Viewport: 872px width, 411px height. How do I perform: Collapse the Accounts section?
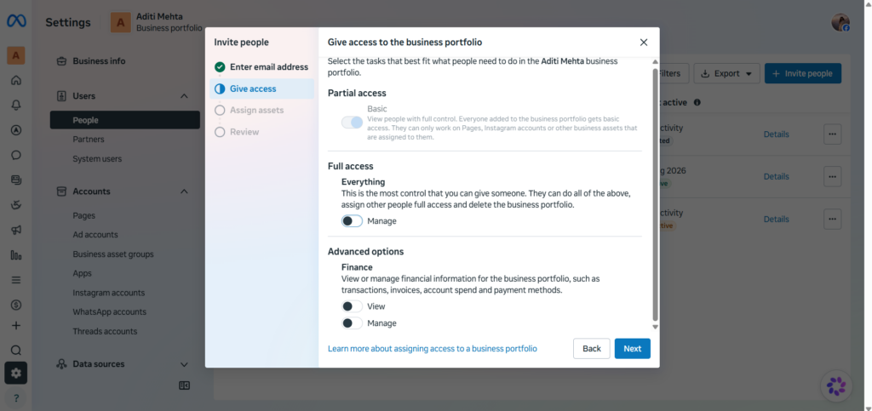184,191
